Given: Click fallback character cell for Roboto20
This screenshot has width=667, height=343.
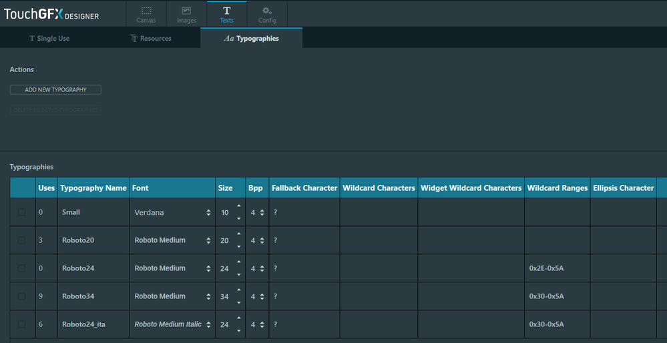Looking at the screenshot, I should (x=304, y=240).
